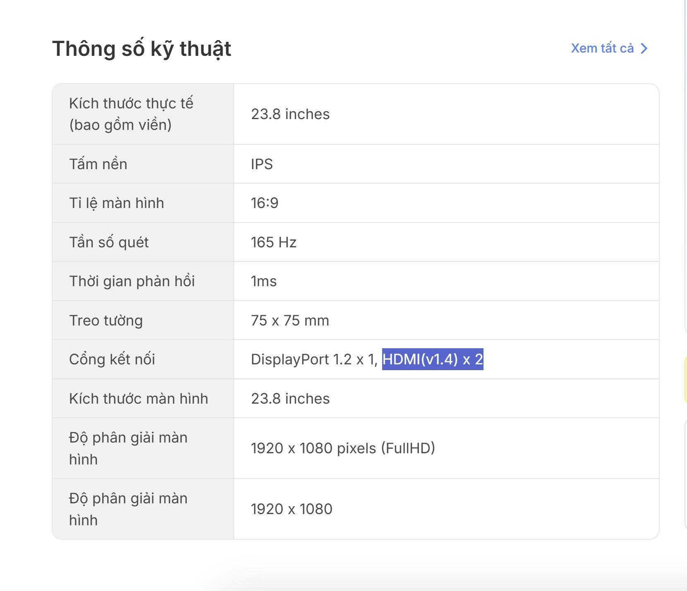Viewport: 687px width, 591px height.
Task: Click the "165 Hz" refresh rate value
Action: click(x=273, y=242)
